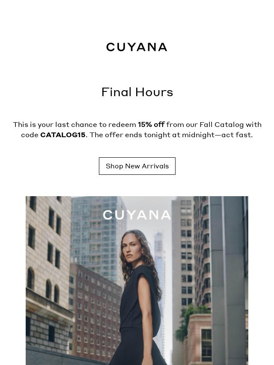The width and height of the screenshot is (274, 365).
Task: Click the white CUYANA logo on the photo
Action: pyautogui.click(x=137, y=215)
